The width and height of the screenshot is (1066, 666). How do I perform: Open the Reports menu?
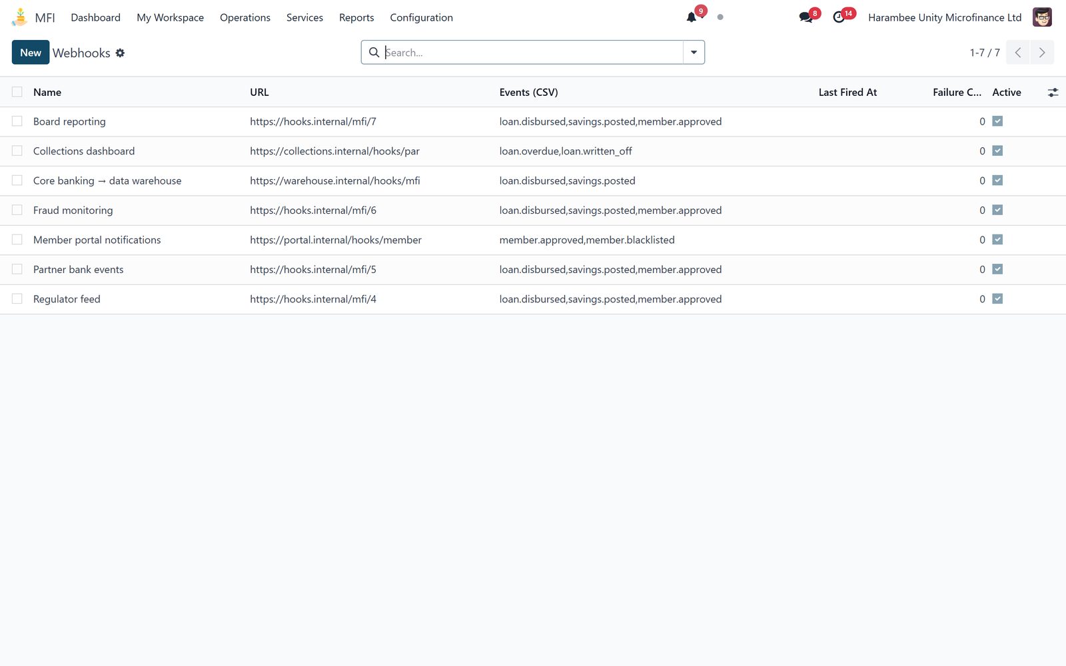[x=356, y=17]
